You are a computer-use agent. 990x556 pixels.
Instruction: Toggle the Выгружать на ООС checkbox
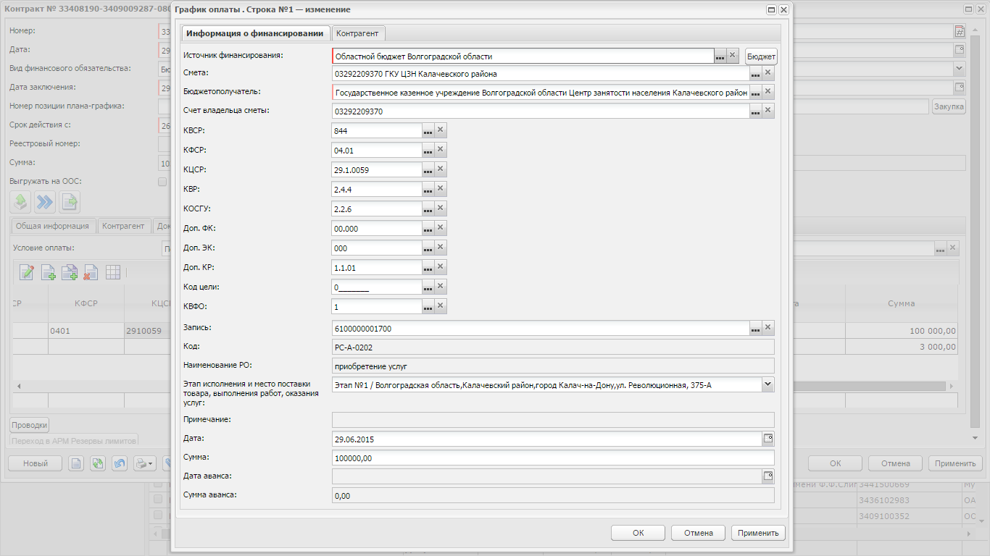pyautogui.click(x=162, y=182)
